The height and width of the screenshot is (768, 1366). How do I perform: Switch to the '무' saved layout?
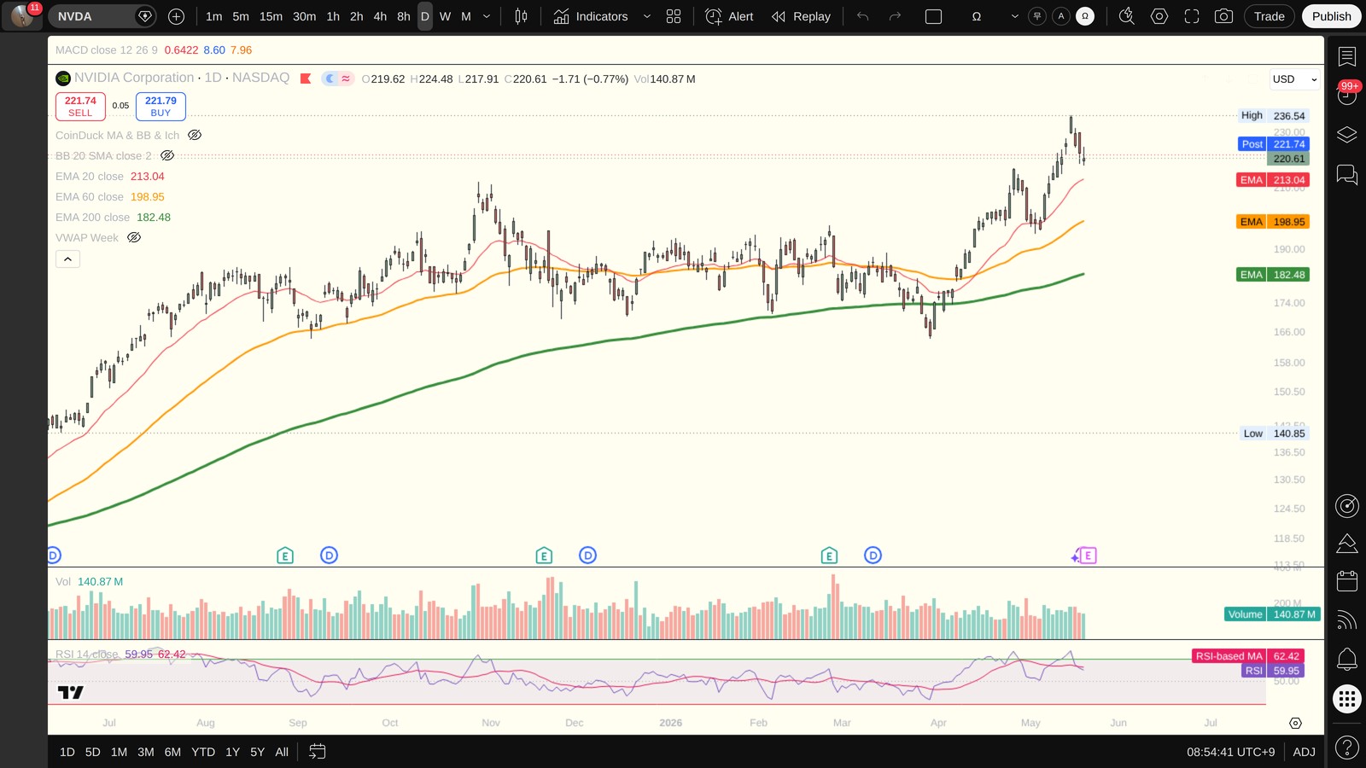(x=1037, y=16)
